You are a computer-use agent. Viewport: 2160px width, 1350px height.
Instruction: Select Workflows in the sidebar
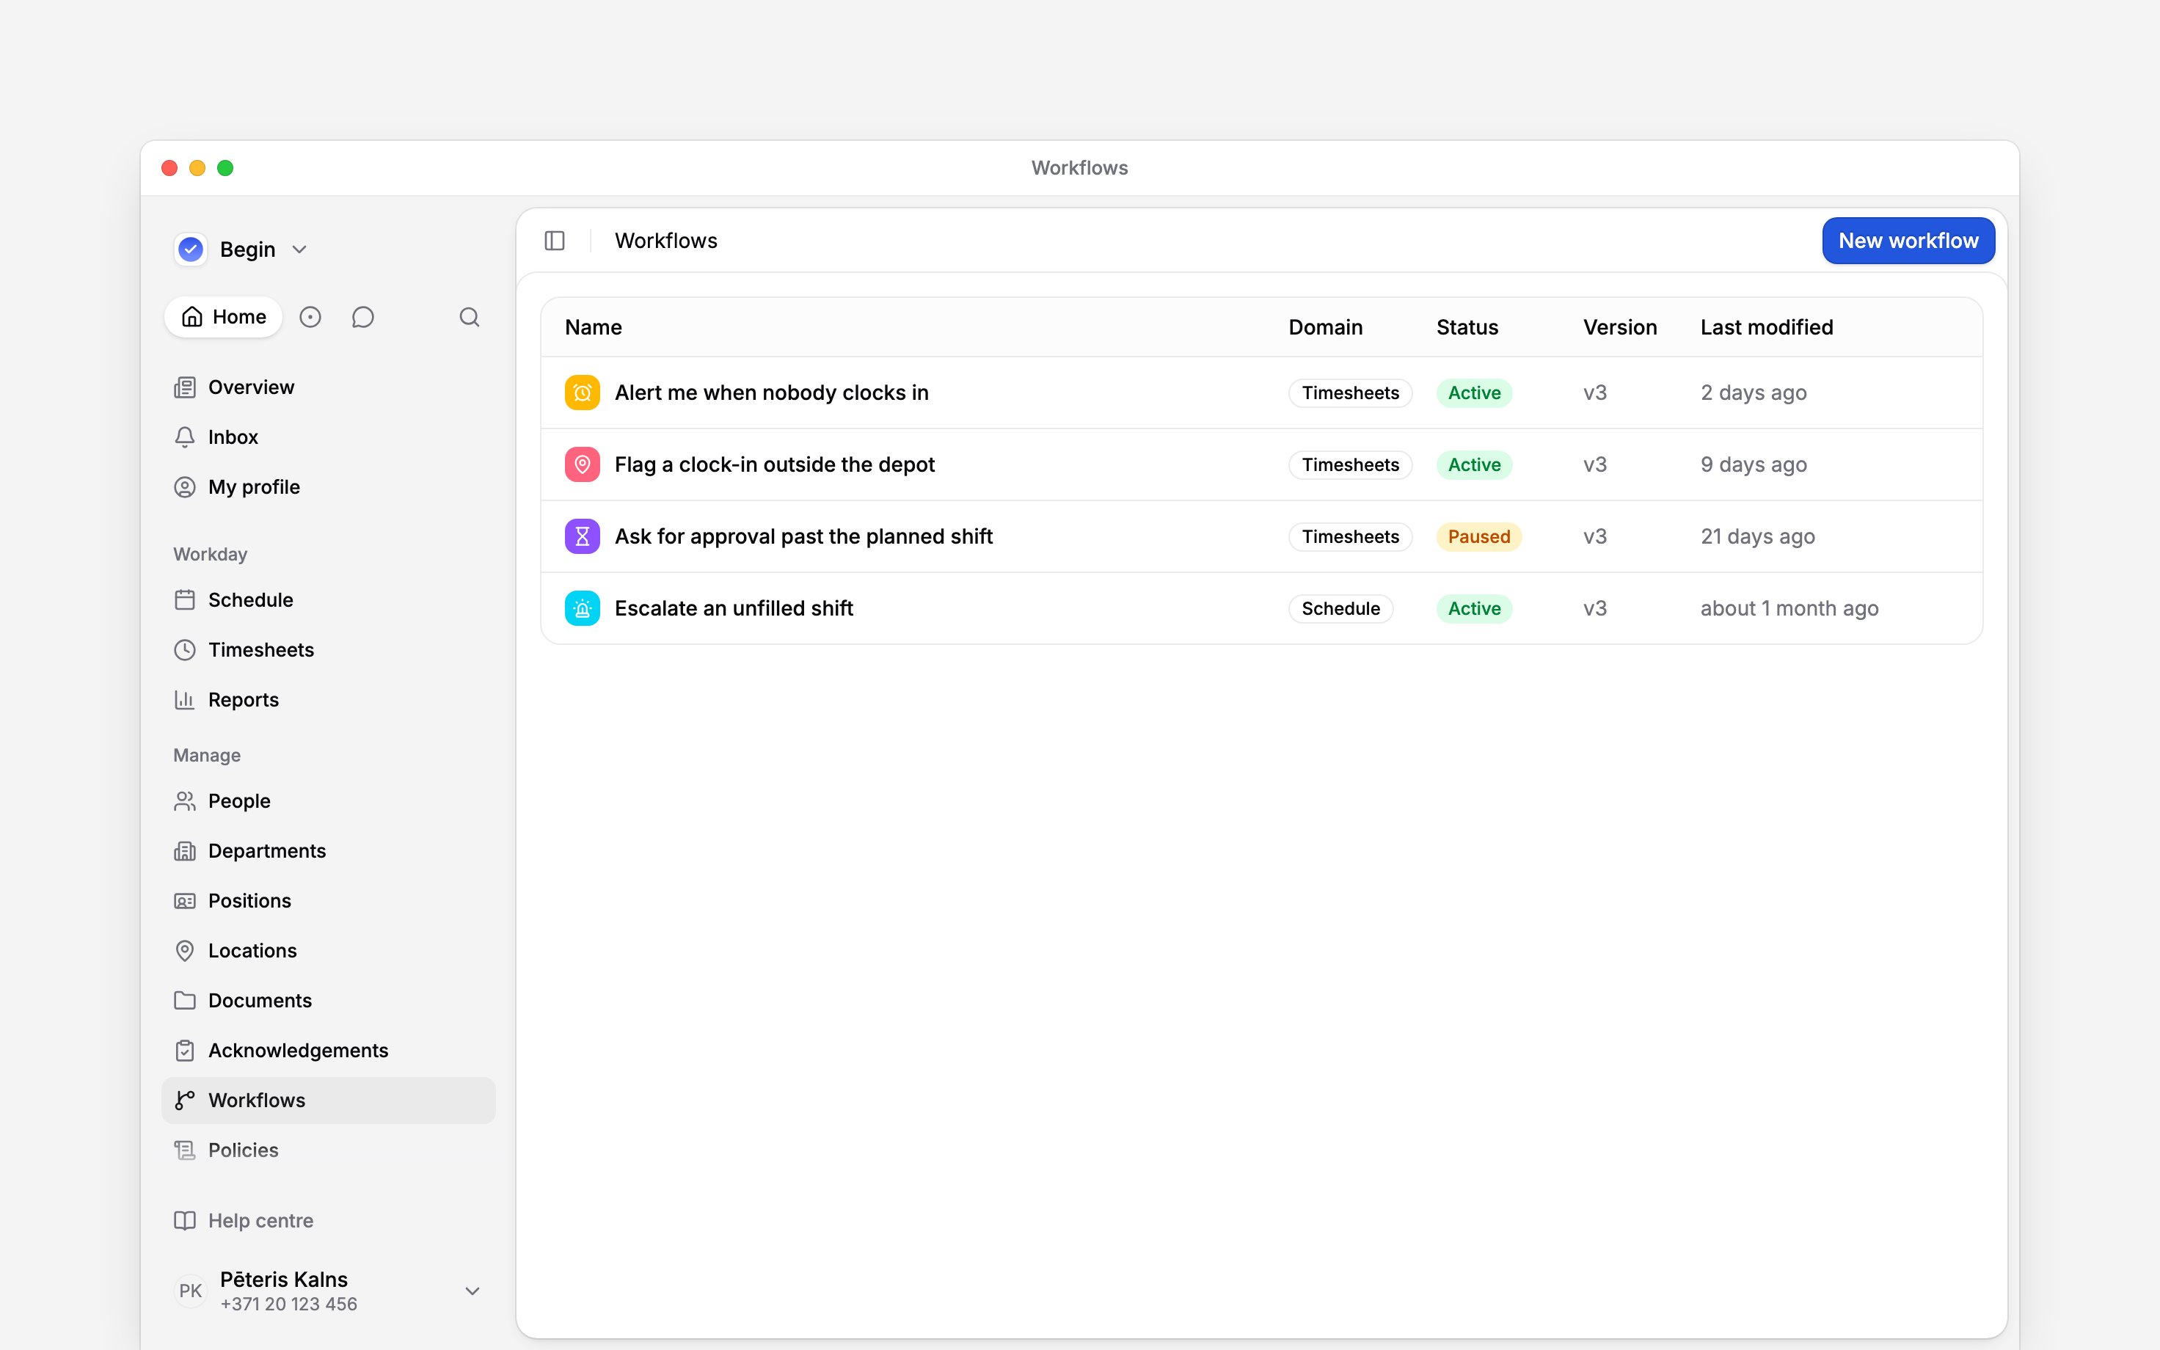click(329, 1101)
